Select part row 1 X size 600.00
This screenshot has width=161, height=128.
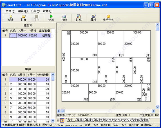pos(22,80)
